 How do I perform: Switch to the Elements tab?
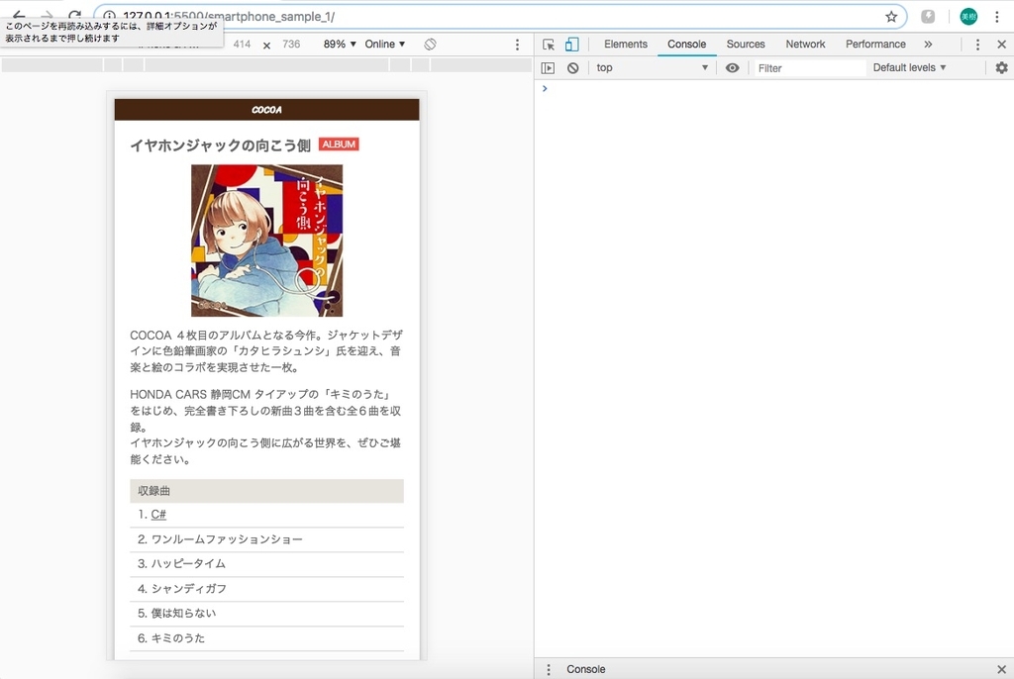pos(625,44)
